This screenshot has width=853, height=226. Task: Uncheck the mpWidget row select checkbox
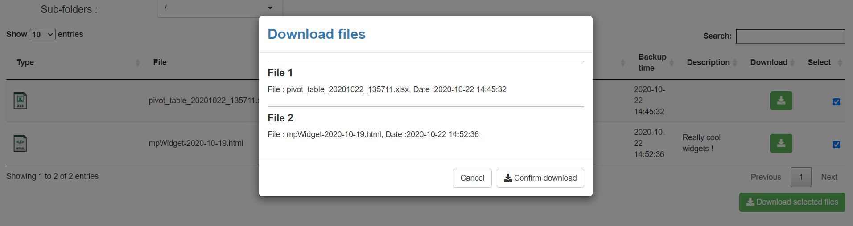(837, 145)
